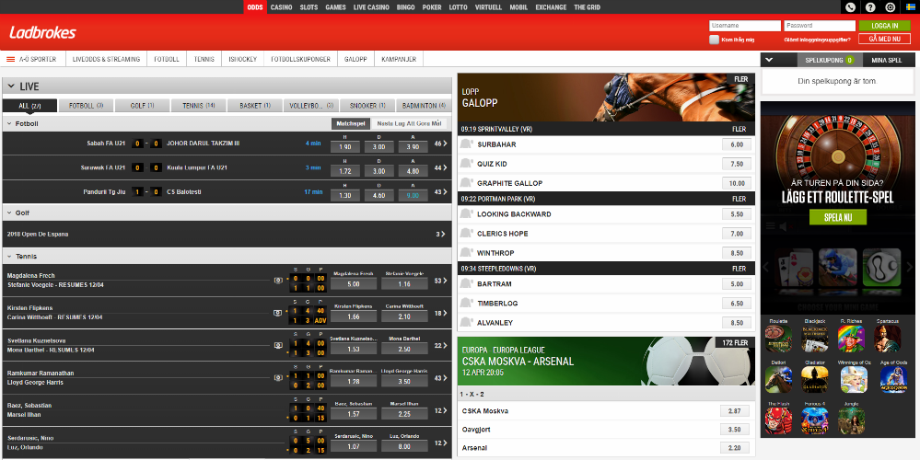Tick the Kom ihåg mig checkbox
The width and height of the screenshot is (920, 460).
pyautogui.click(x=714, y=40)
